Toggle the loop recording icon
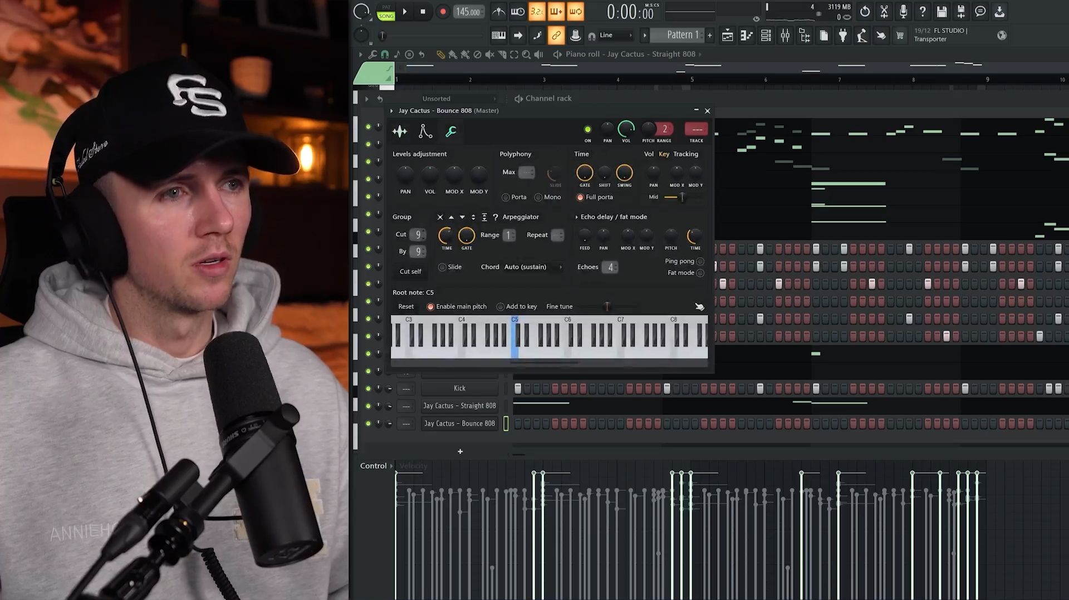Image resolution: width=1069 pixels, height=600 pixels. point(575,12)
